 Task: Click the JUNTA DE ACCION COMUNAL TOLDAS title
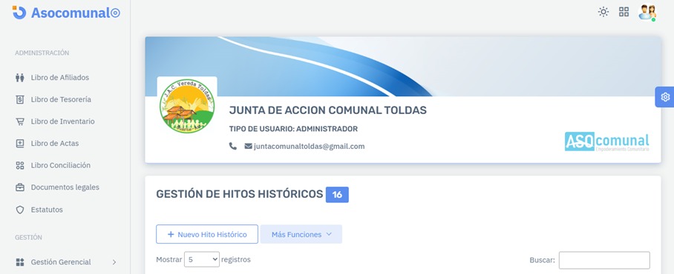point(327,110)
